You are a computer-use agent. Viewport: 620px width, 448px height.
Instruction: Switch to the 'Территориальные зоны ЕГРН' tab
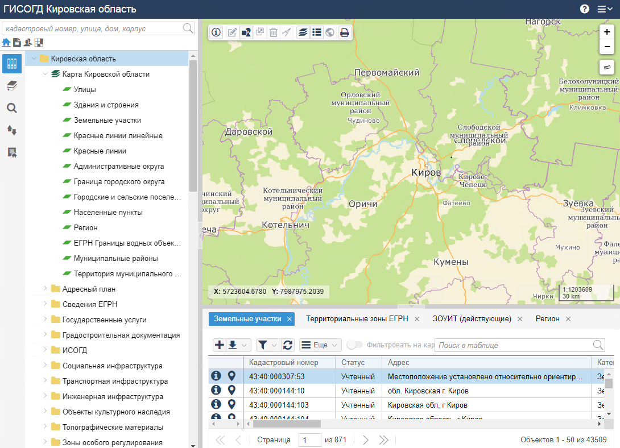(357, 319)
